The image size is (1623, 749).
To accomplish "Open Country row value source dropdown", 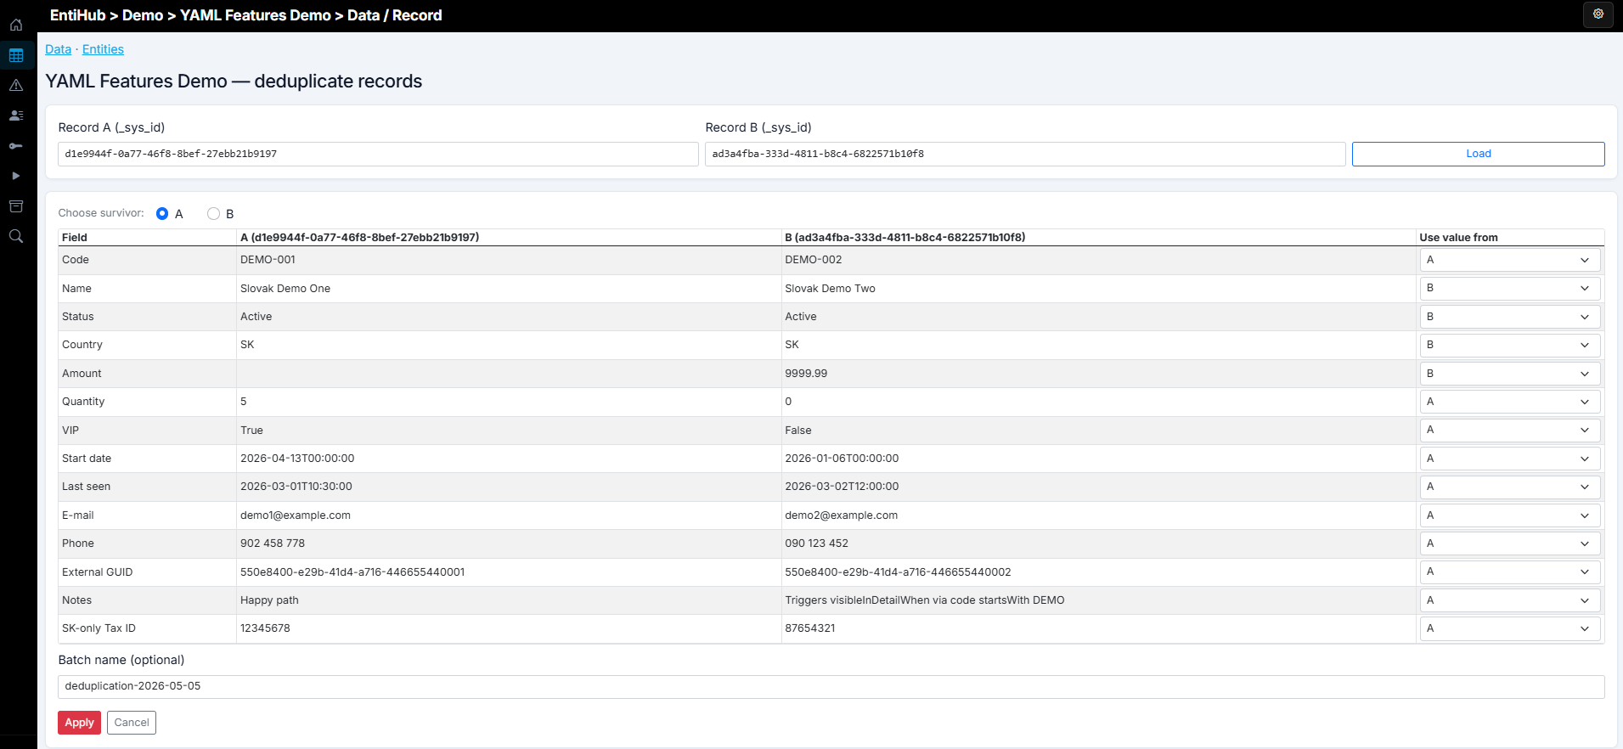I will (1510, 345).
